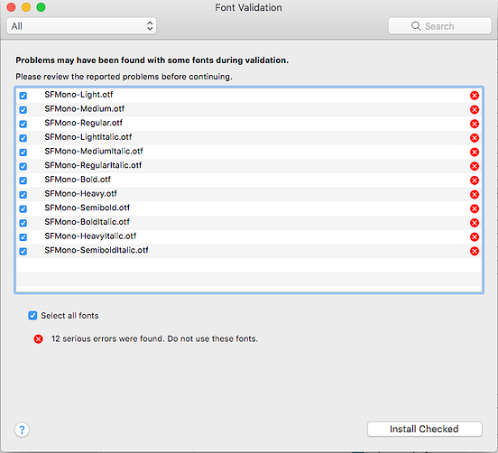Uncheck the SFMono-Regular.otf checkbox

(x=23, y=124)
